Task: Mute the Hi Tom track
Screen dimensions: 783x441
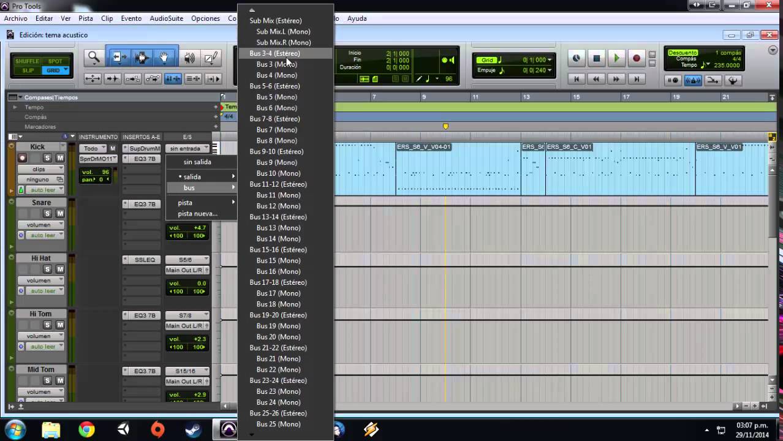Action: click(60, 325)
